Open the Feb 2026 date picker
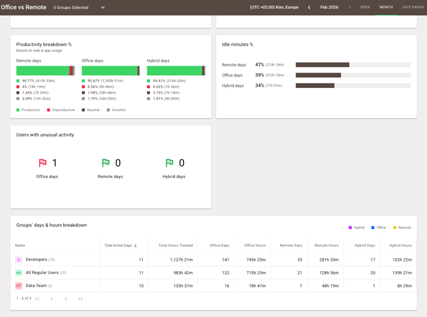427x317 pixels. tap(329, 8)
